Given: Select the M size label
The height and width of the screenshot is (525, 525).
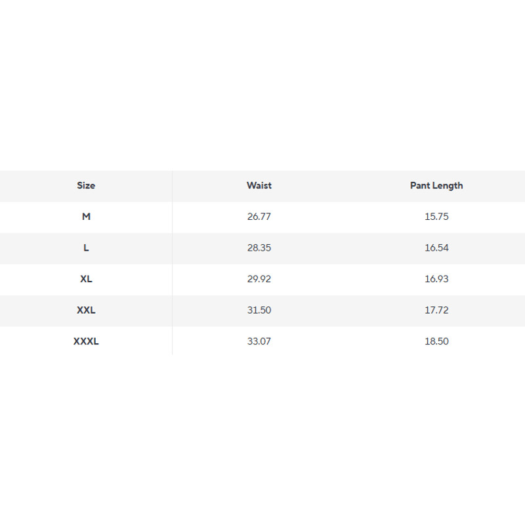Looking at the screenshot, I should click(x=86, y=217).
